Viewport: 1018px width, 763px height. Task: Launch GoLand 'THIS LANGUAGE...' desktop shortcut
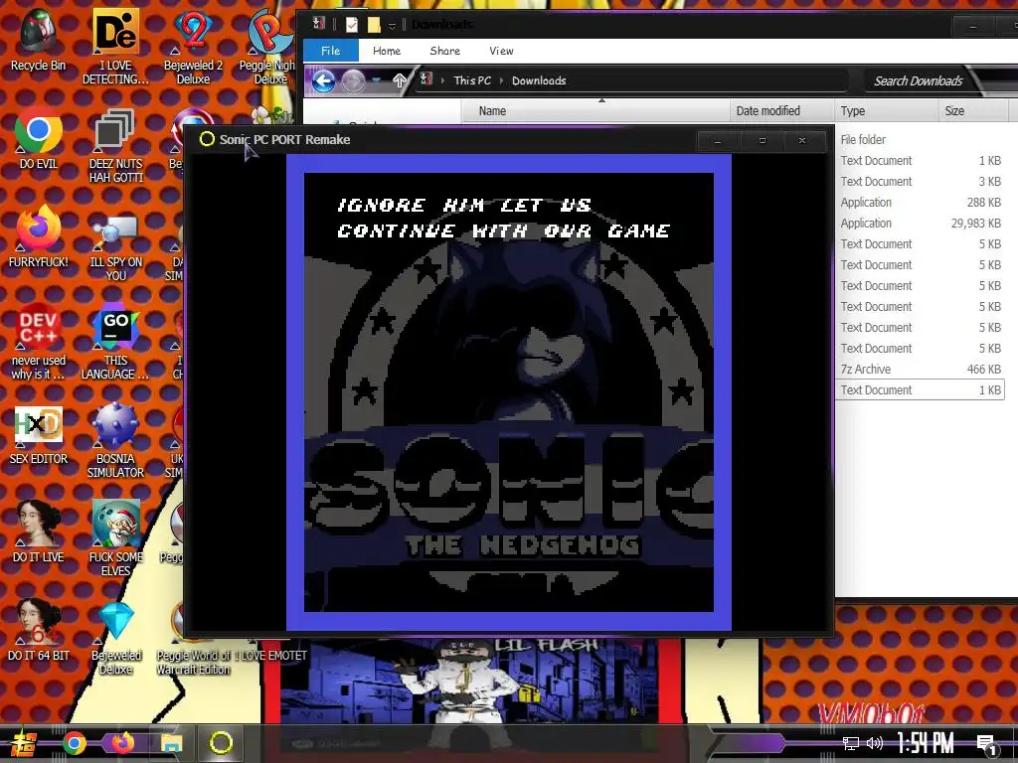tap(115, 342)
